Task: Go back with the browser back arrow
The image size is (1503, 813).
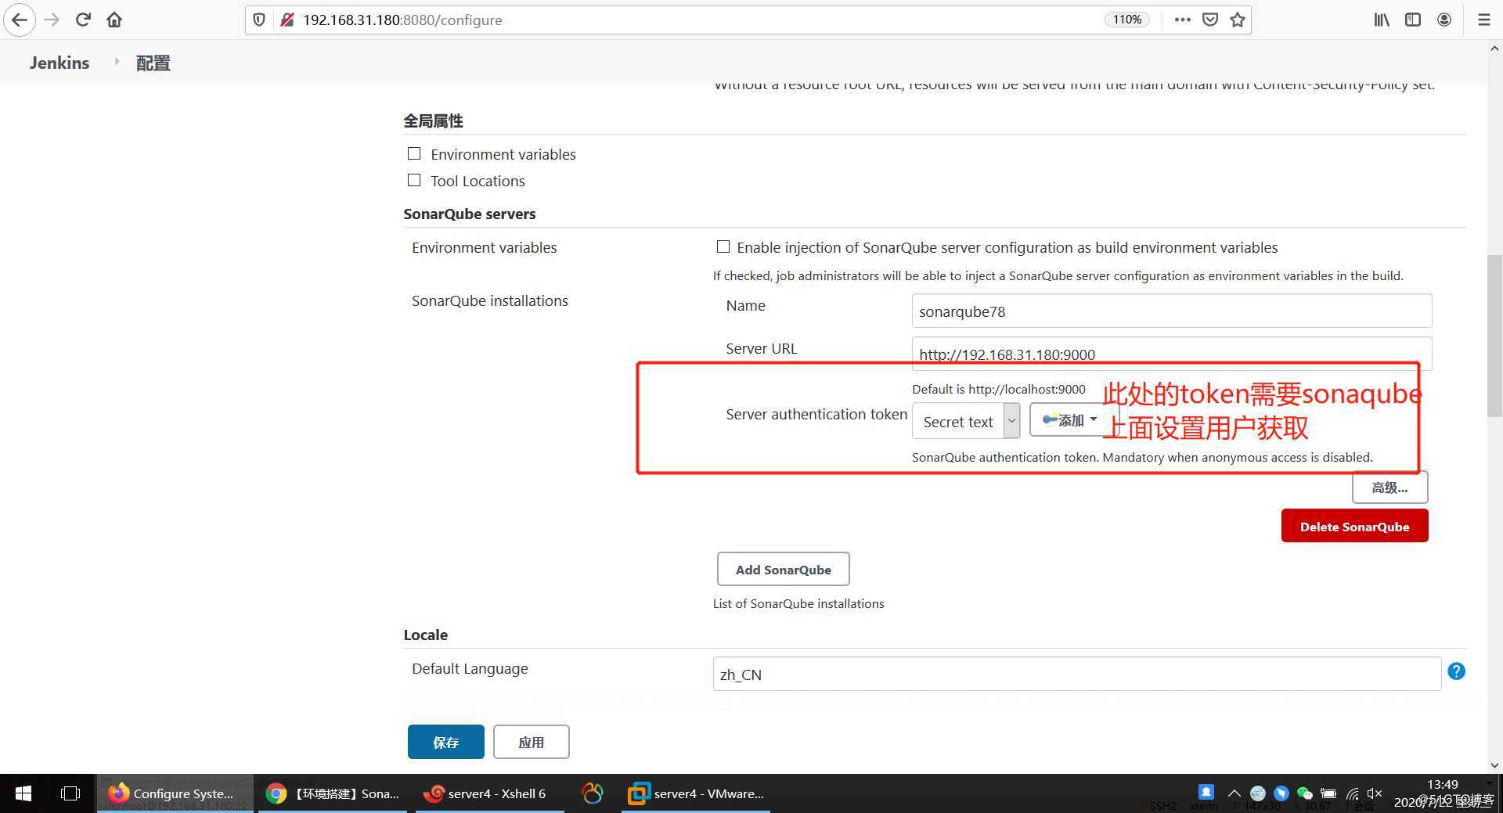Action: pyautogui.click(x=20, y=20)
